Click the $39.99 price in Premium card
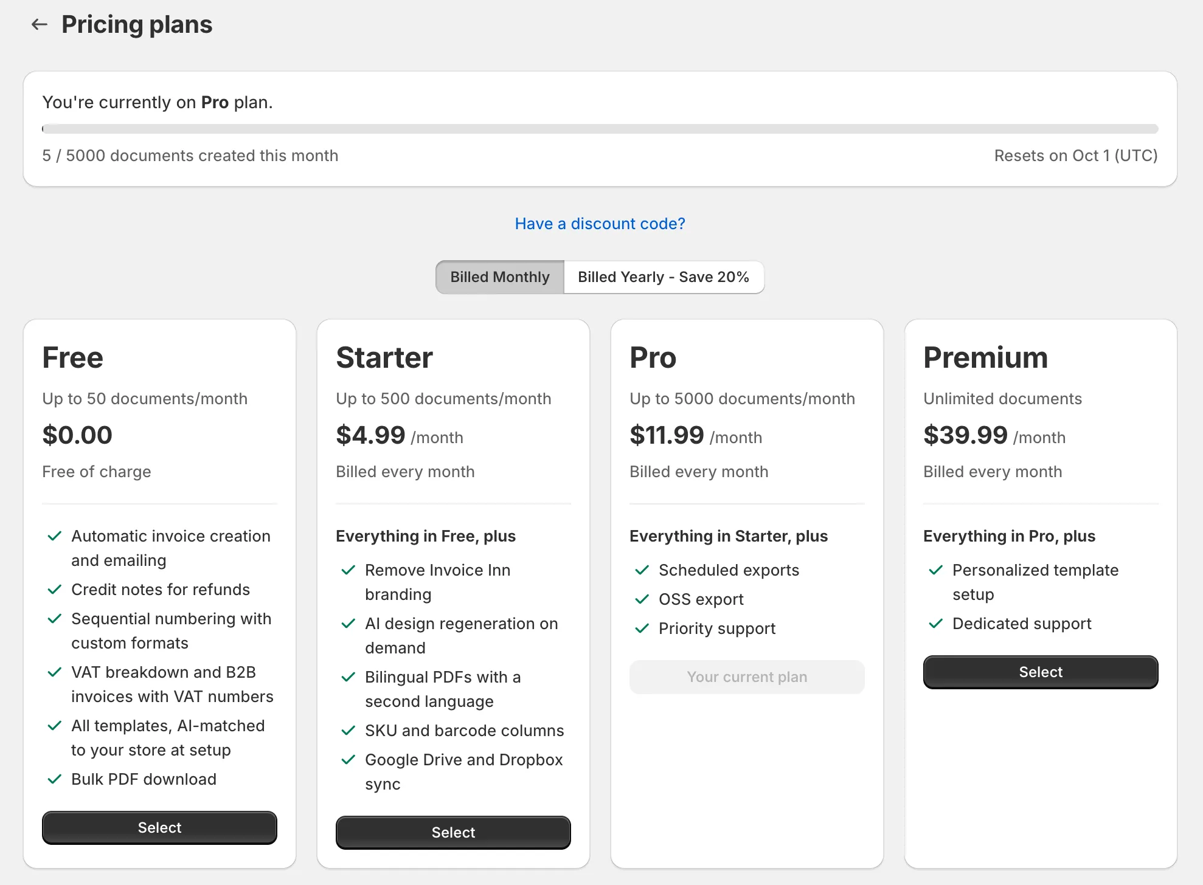The height and width of the screenshot is (885, 1203). point(965,435)
